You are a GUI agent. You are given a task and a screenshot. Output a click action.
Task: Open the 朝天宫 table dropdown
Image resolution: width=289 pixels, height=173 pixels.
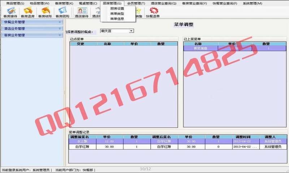131,31
